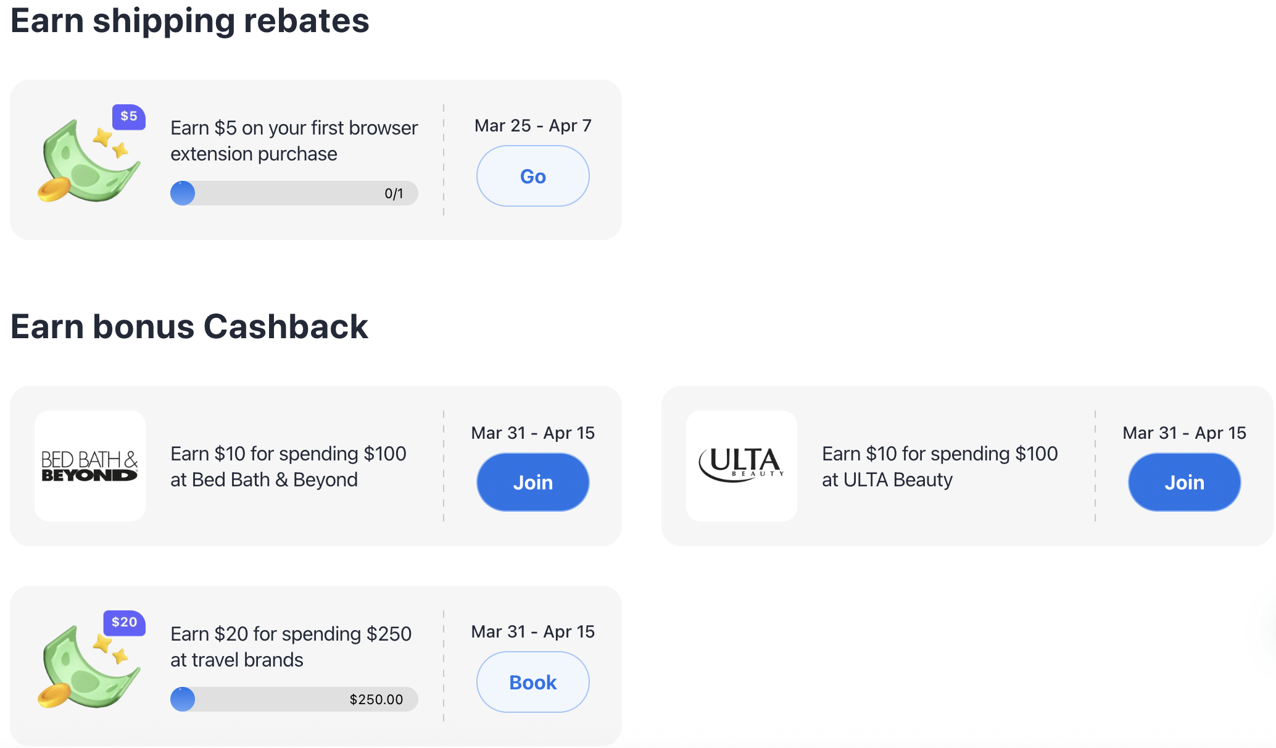
Task: Click the "Earn $10 at ULTA Beauty" description
Action: coord(940,467)
